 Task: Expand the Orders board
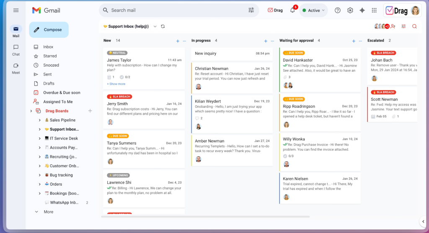[40, 184]
